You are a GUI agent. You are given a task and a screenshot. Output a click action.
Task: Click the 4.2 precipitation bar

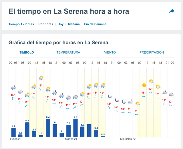(13, 132)
